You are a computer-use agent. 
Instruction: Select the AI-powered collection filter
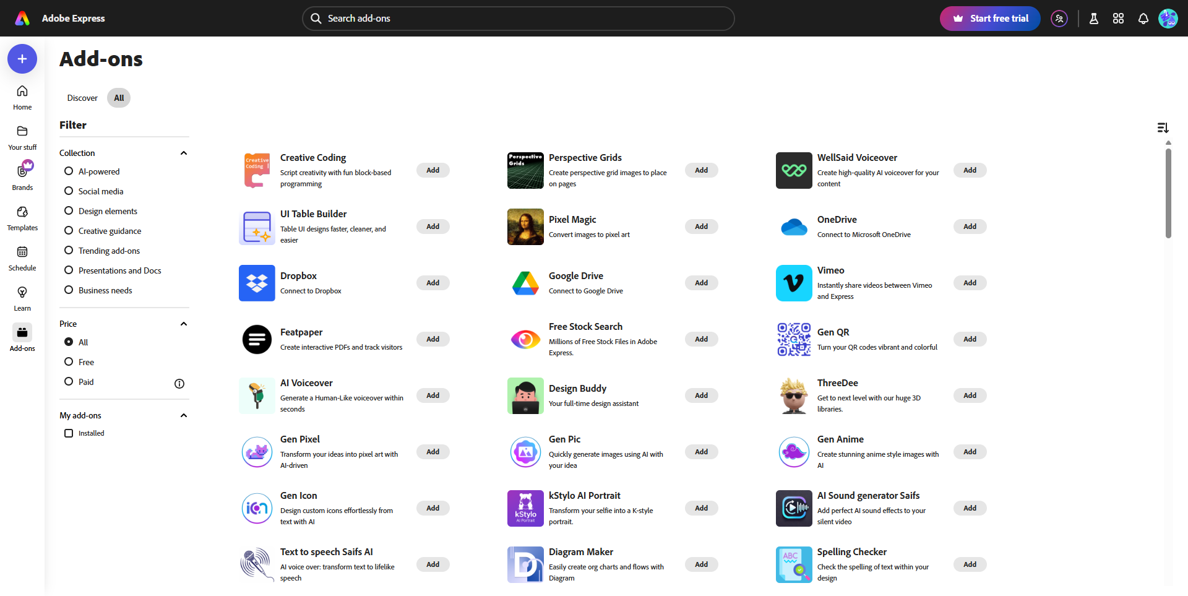[69, 171]
